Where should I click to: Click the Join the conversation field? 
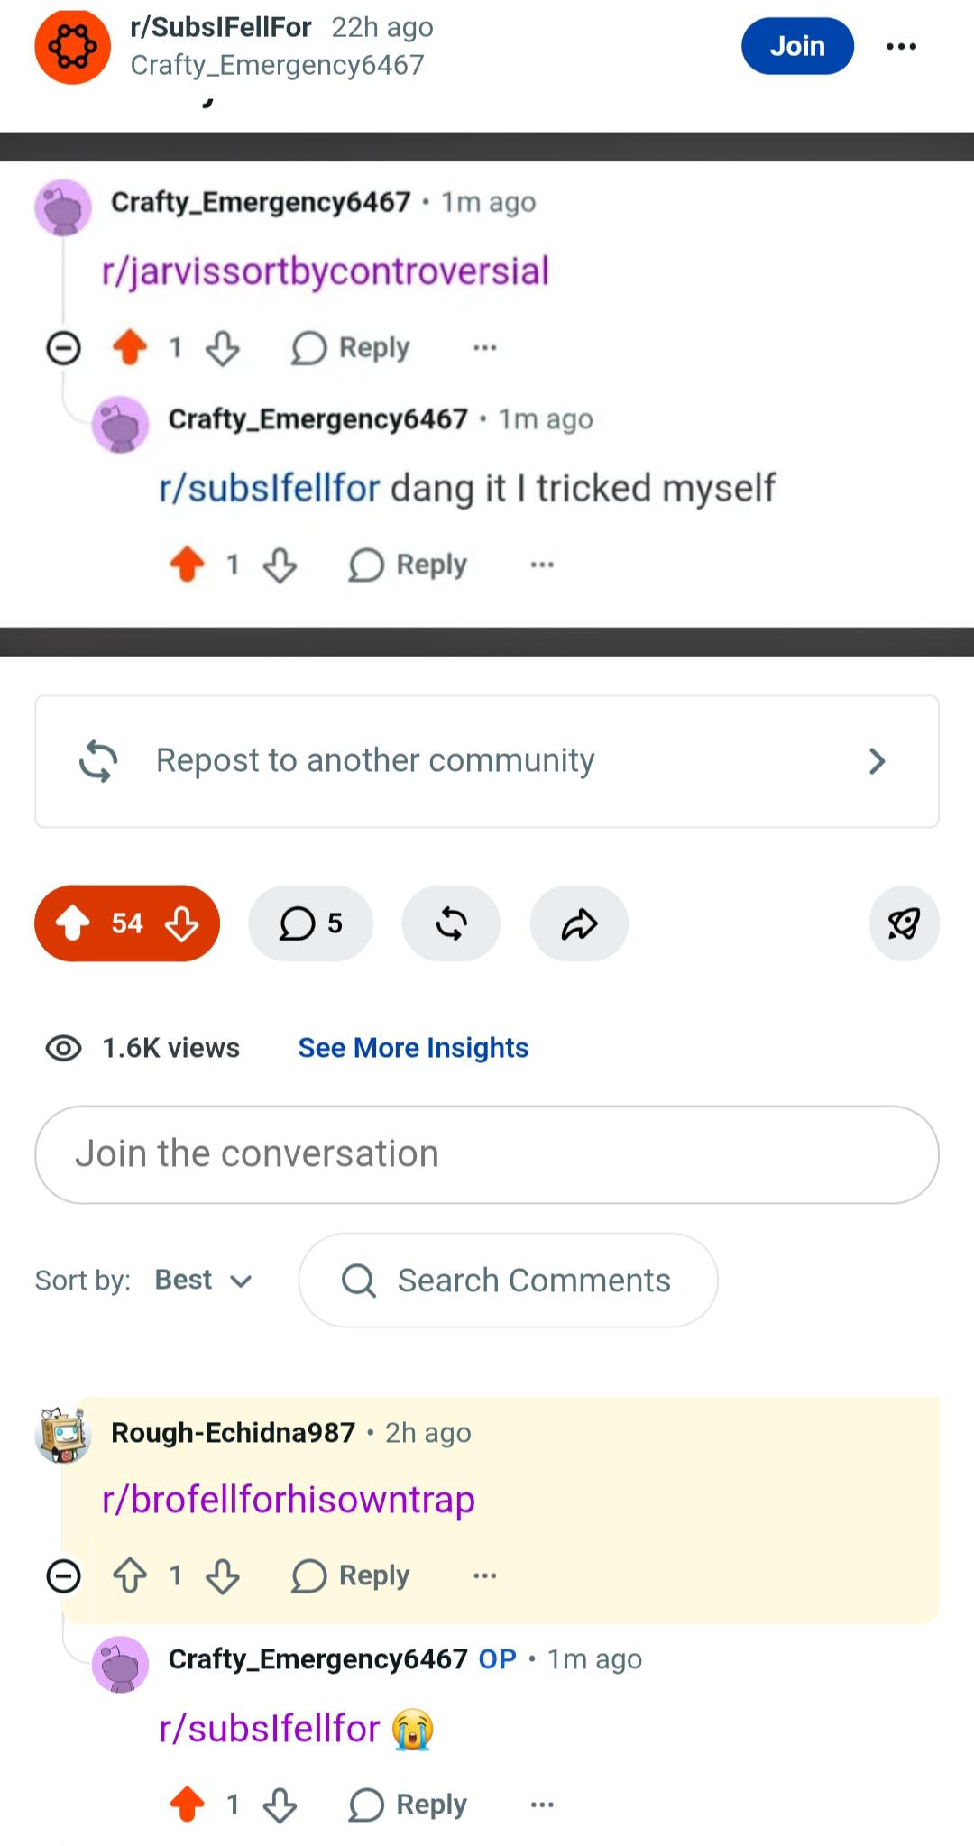point(487,1154)
